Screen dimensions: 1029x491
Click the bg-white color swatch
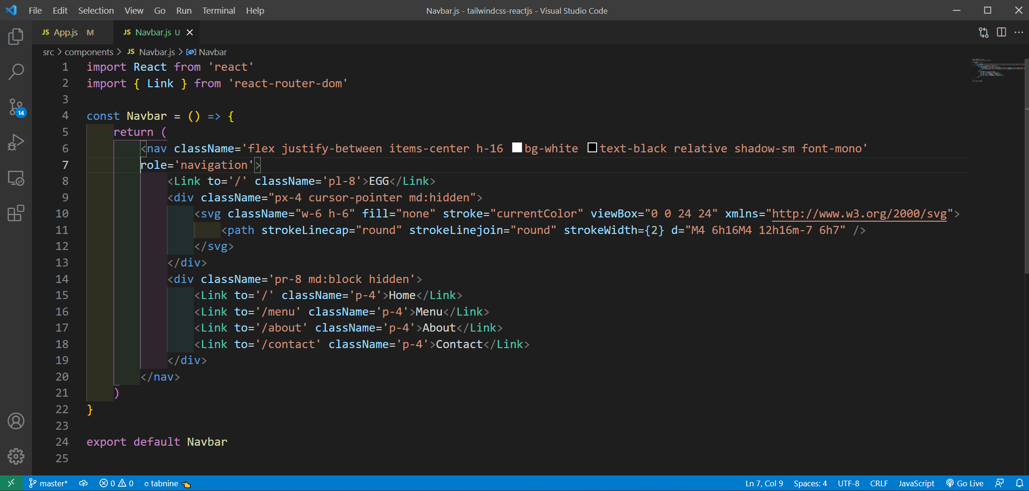[517, 148]
